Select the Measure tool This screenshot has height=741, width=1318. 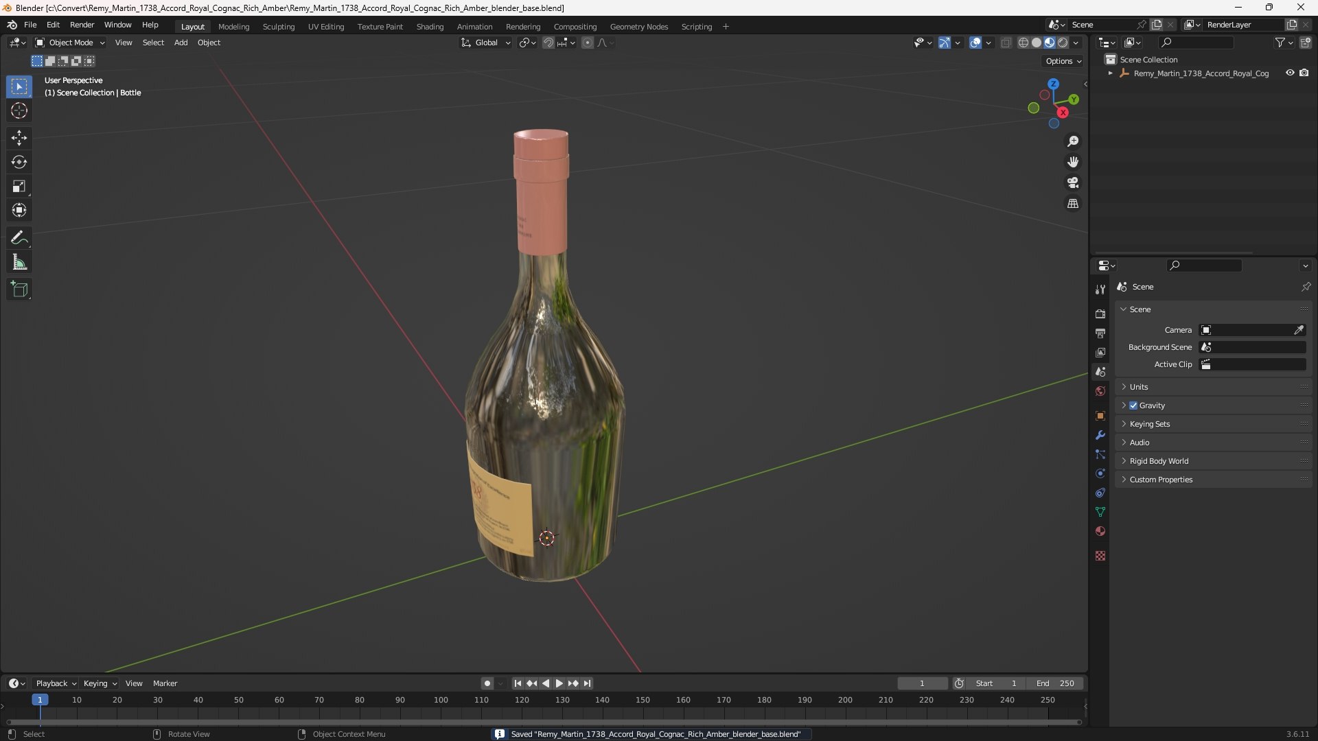(19, 262)
